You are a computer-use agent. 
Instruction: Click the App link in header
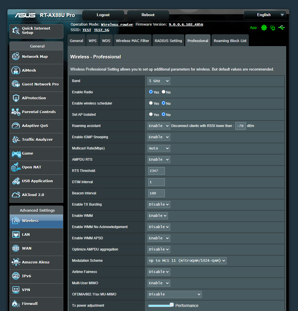coord(253,28)
